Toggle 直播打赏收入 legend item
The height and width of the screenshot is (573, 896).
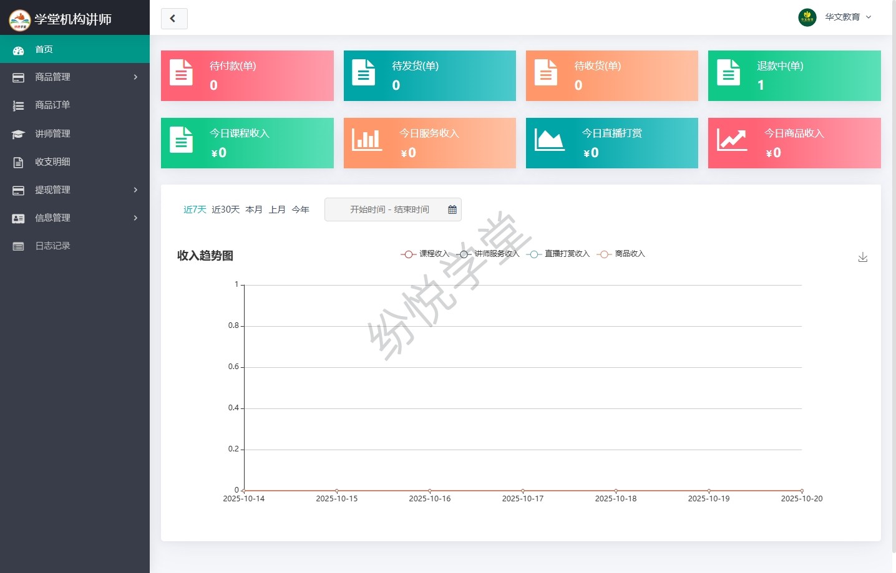558,254
